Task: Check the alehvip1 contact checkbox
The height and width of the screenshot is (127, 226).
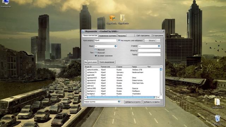Action: tap(86, 86)
